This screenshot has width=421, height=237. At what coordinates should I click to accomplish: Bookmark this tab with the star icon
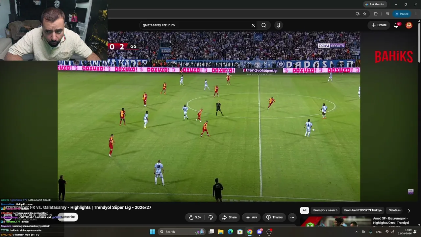(x=365, y=14)
